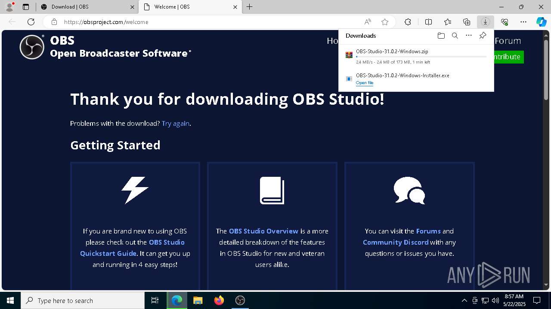551x309 pixels.
Task: Open the Community Discord link
Action: [396, 242]
